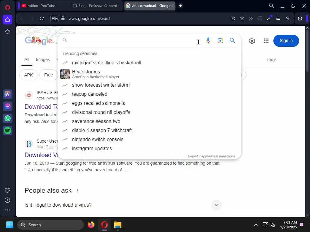Screen dimensions: 310x232
Task: Click Report inappropriate predictions link
Action: click(x=211, y=156)
